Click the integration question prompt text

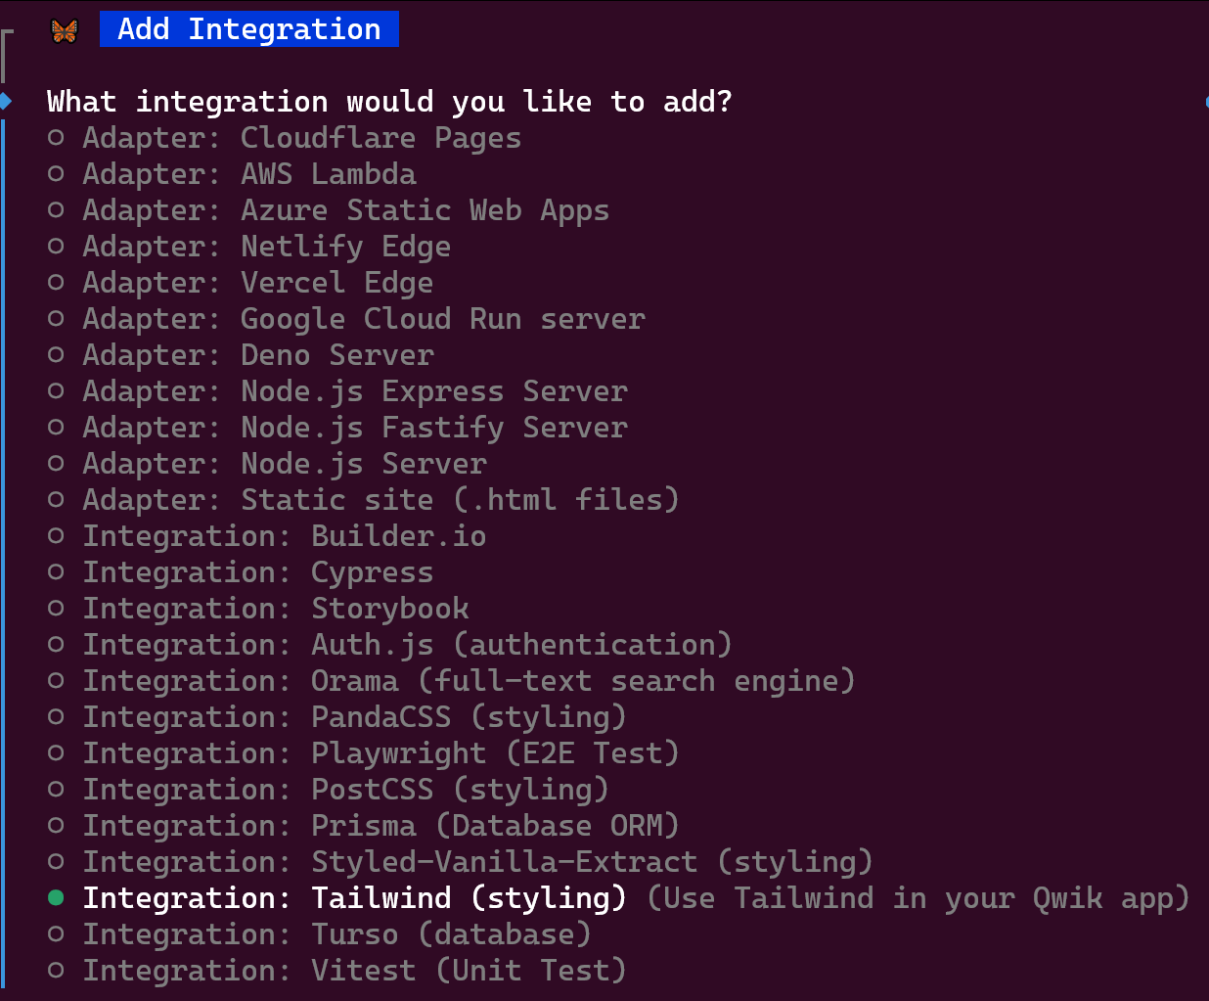coord(387,101)
